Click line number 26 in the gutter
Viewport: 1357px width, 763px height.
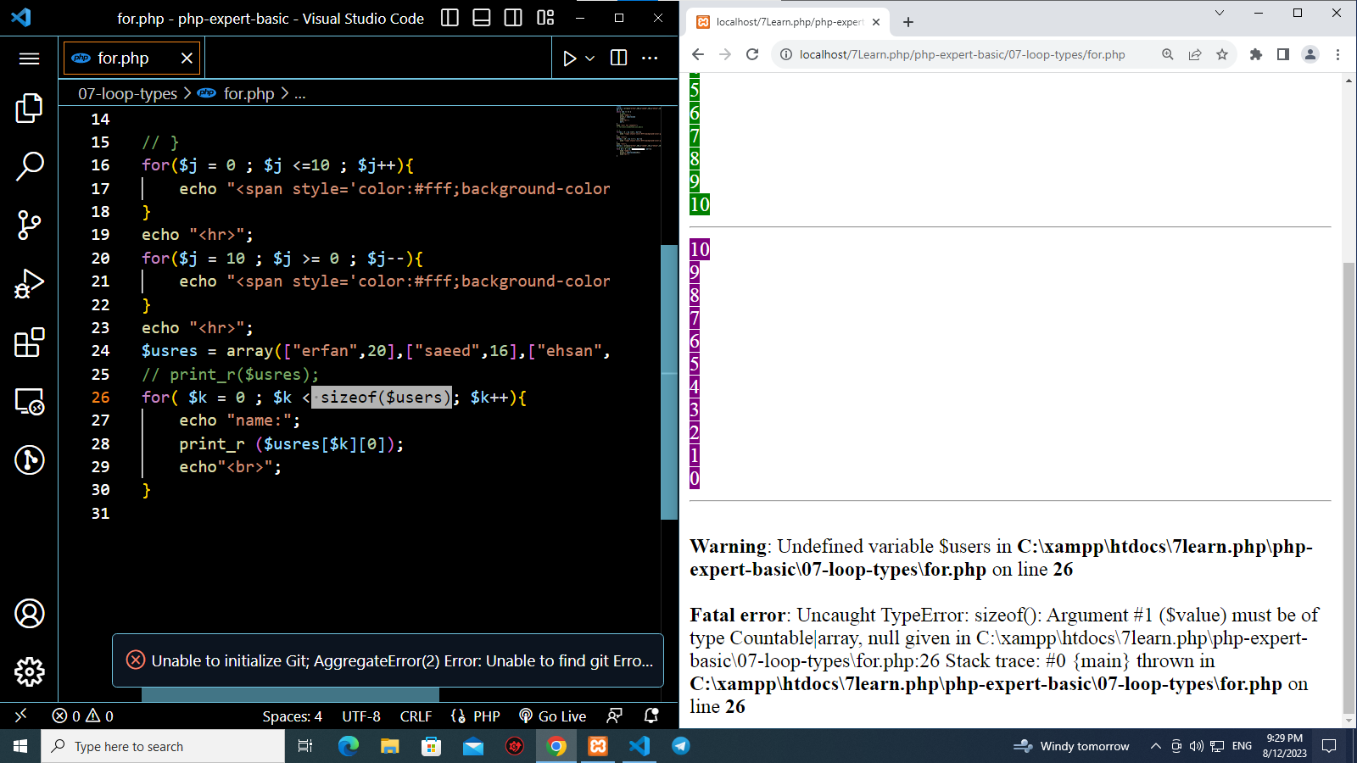click(101, 397)
